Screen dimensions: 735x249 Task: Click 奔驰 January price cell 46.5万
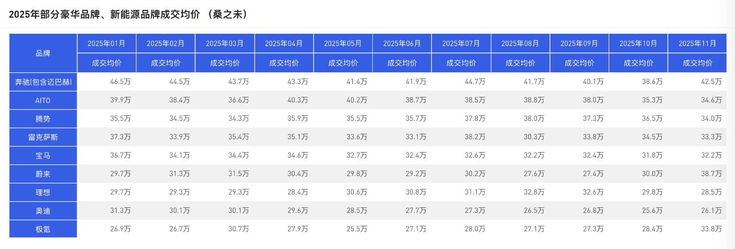click(x=120, y=82)
